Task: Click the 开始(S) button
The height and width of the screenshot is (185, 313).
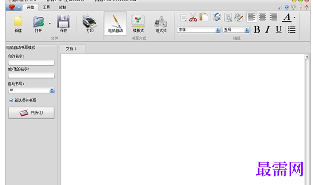Action: (x=31, y=113)
